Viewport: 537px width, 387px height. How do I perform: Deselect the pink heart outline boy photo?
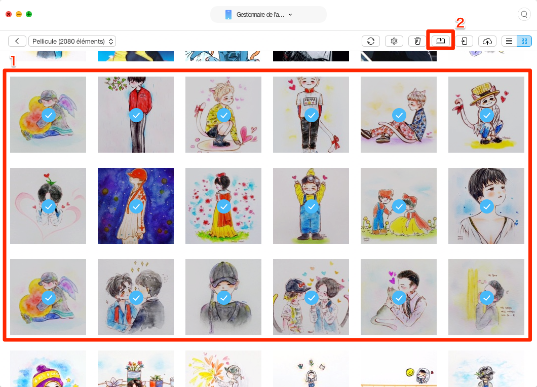pos(48,206)
